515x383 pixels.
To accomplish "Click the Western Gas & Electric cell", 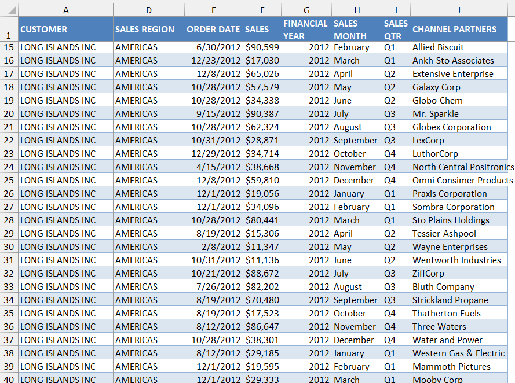I will 459,353.
